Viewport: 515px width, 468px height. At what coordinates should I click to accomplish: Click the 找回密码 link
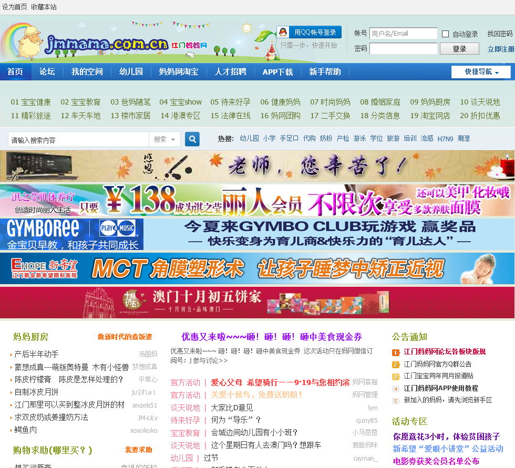click(x=500, y=34)
